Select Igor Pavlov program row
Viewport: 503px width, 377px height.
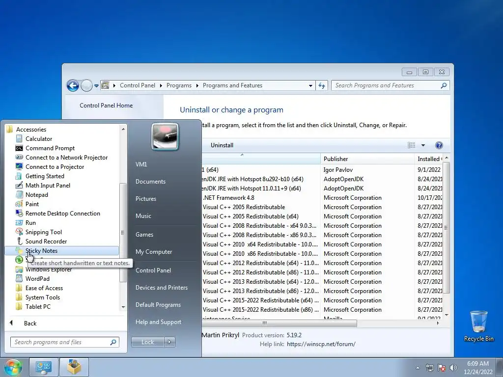(322, 169)
